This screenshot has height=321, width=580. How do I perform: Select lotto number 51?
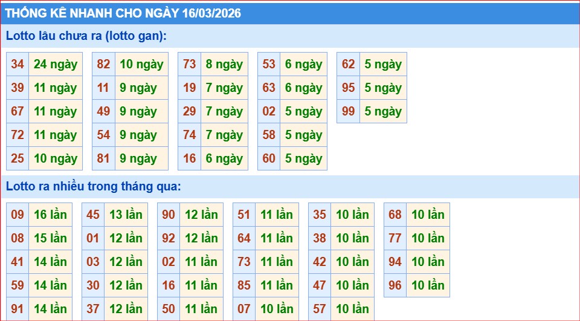coord(244,215)
